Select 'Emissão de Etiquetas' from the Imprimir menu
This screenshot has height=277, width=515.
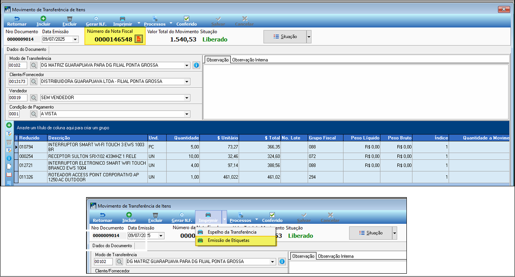tap(228, 240)
